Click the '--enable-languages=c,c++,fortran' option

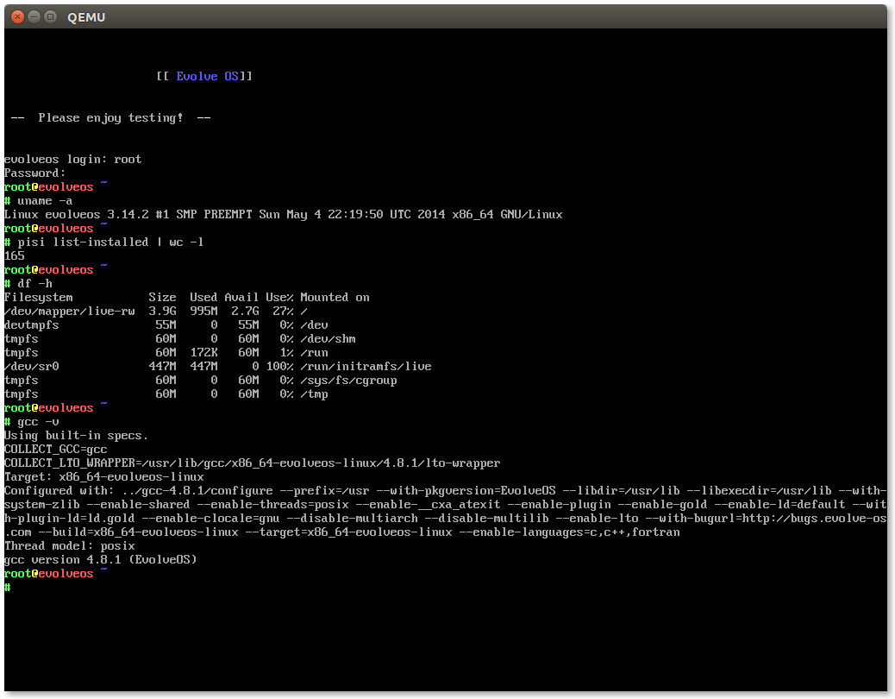pyautogui.click(x=570, y=532)
